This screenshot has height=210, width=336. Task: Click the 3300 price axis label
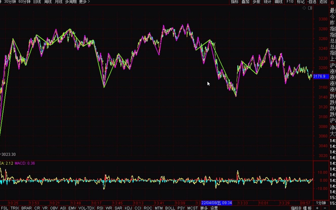click(x=323, y=19)
